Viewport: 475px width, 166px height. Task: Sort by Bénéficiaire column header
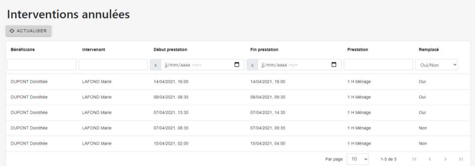coord(23,50)
